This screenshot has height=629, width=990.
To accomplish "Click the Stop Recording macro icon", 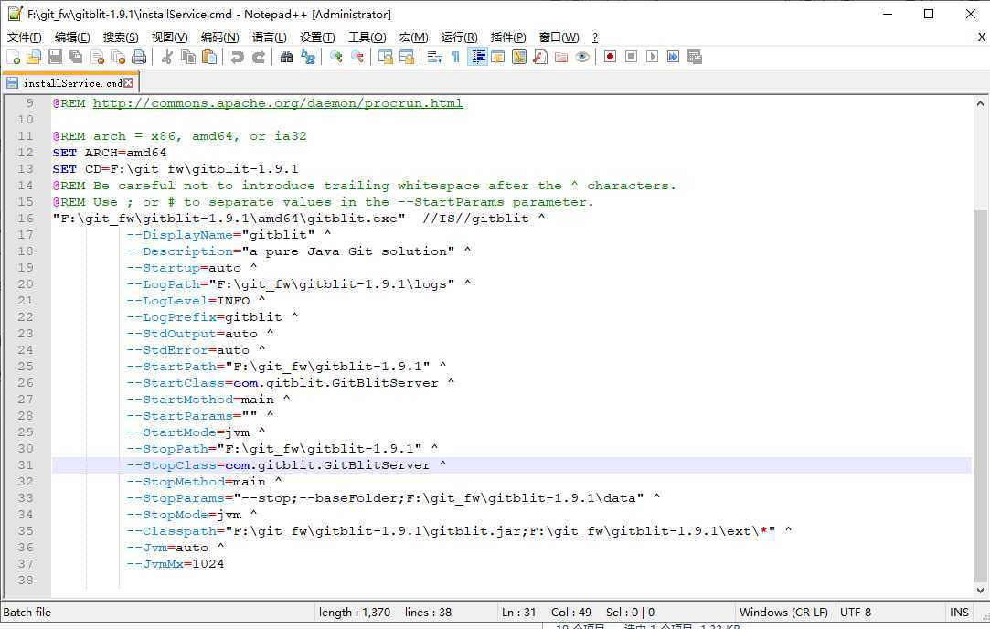I will coord(631,57).
